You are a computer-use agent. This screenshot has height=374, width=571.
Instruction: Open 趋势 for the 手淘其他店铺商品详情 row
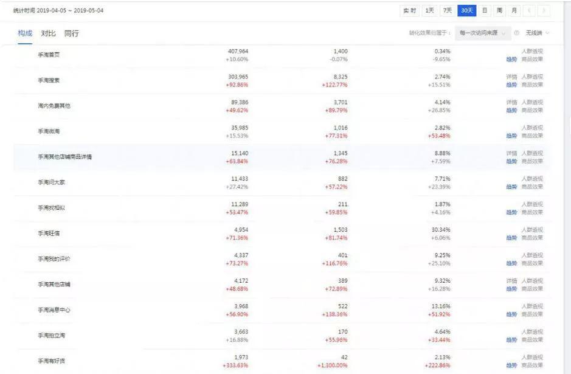(511, 161)
